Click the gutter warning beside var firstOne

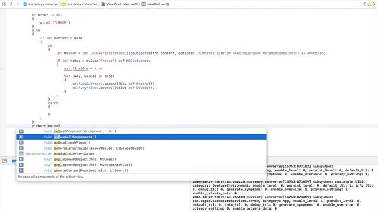tap(1, 68)
